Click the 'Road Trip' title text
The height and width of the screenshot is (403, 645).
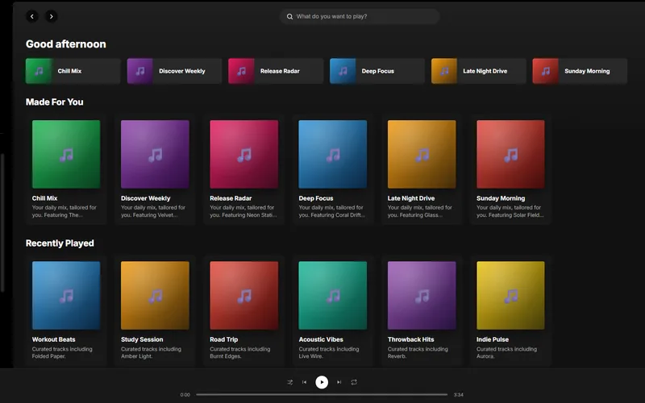pos(224,339)
